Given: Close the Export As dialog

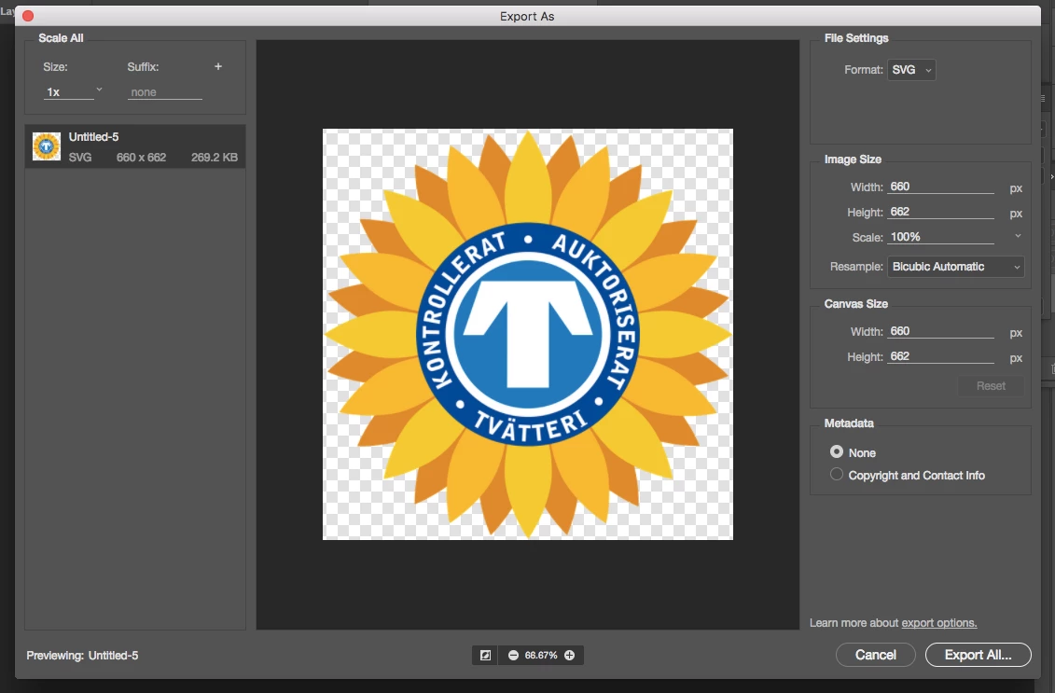Looking at the screenshot, I should click(28, 16).
